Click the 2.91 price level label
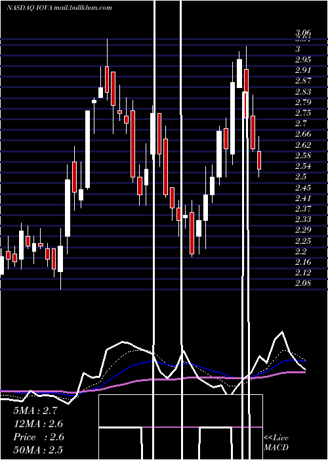 point(303,70)
